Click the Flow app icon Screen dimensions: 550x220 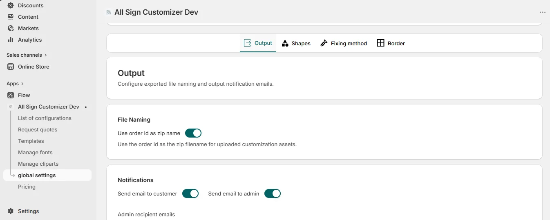pyautogui.click(x=11, y=95)
